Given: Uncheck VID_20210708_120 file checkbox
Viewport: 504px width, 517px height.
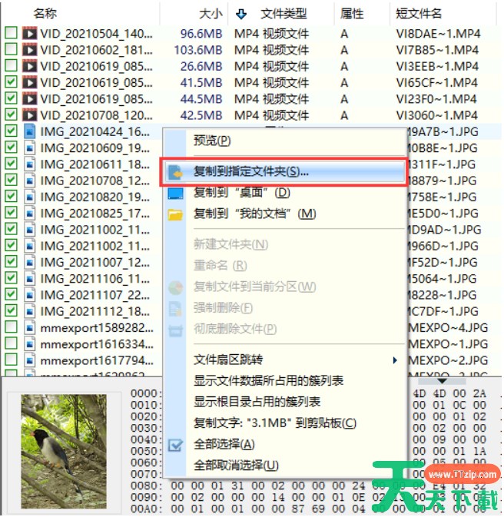Looking at the screenshot, I should coord(12,114).
